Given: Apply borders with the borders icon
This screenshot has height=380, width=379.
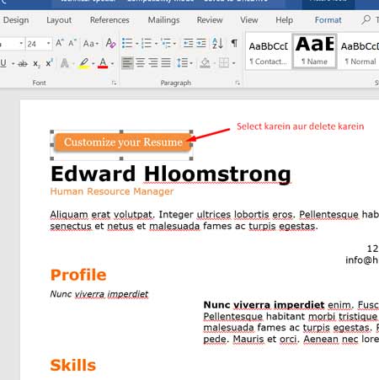Looking at the screenshot, I should pos(224,63).
